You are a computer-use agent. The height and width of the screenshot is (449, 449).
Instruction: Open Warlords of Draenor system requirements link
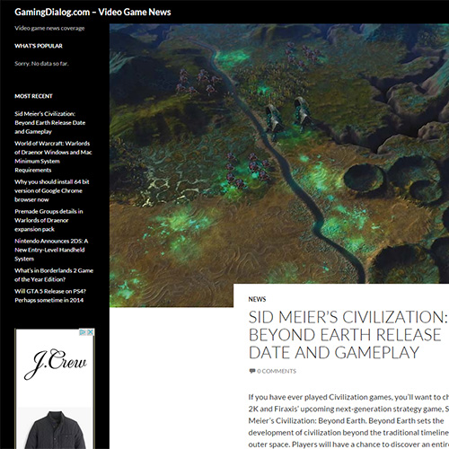click(x=53, y=156)
